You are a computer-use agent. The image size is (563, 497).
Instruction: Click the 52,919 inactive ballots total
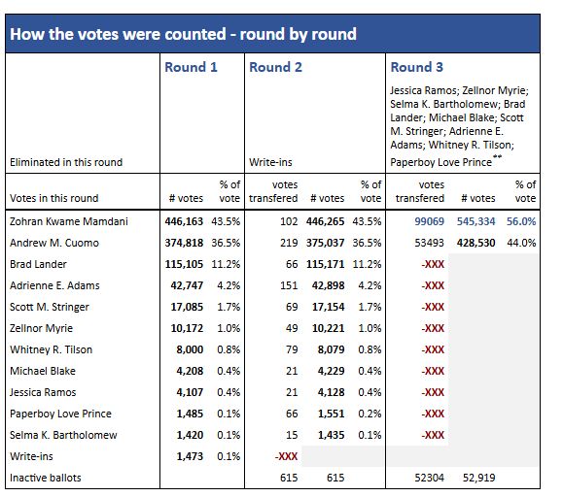pyautogui.click(x=479, y=478)
